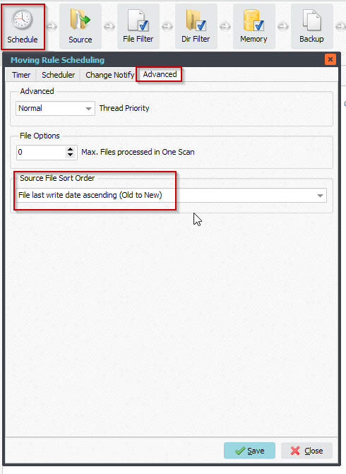Click the Close button with red X
Viewport: 346px width, 474px height.
pyautogui.click(x=306, y=451)
